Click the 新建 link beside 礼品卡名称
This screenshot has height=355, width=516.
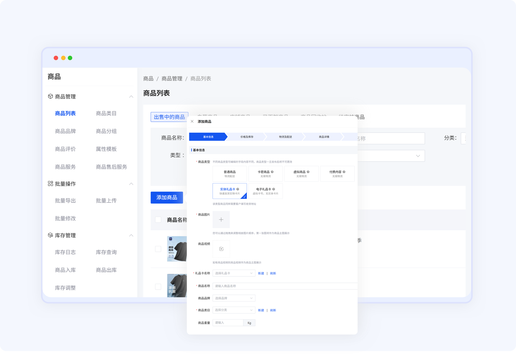[261, 273]
